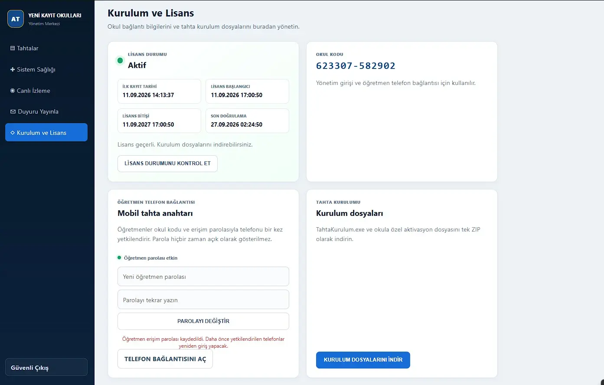Screen dimensions: 604x385
Task: Click Telefon Bağlantısını Aç button
Action: [x=165, y=359]
